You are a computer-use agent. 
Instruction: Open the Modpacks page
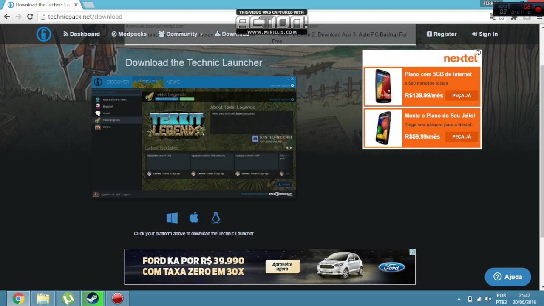point(129,34)
